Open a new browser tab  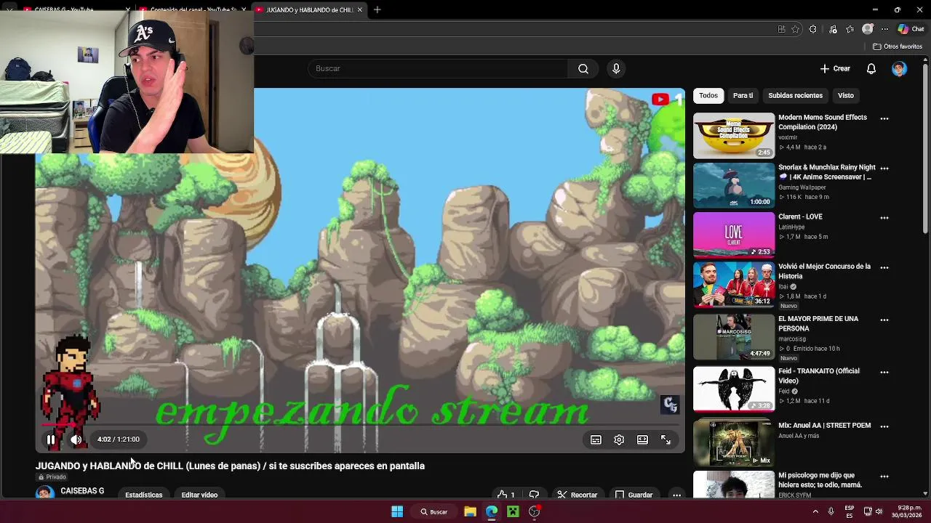pos(377,9)
